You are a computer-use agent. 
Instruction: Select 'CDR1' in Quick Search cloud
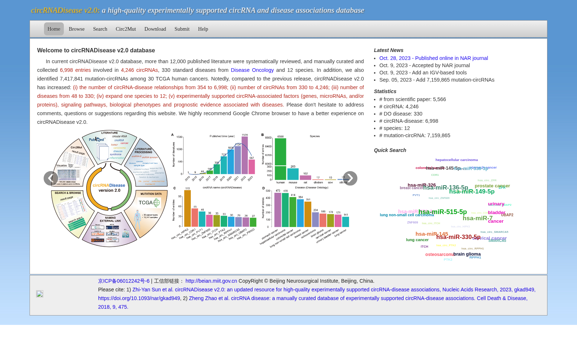[x=435, y=175]
